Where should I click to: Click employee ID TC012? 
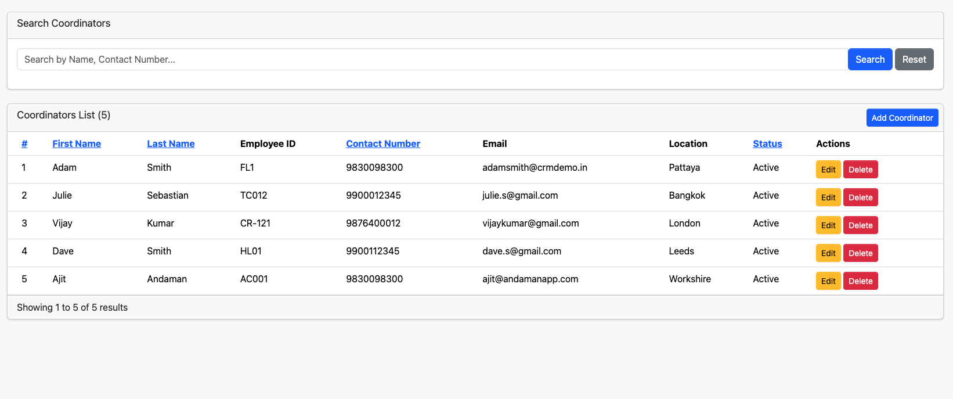tap(254, 195)
